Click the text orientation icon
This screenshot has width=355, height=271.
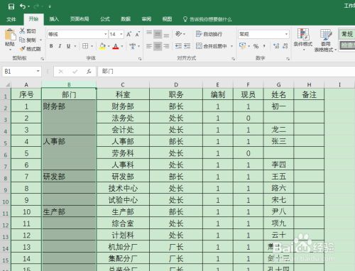pyautogui.click(x=178, y=34)
